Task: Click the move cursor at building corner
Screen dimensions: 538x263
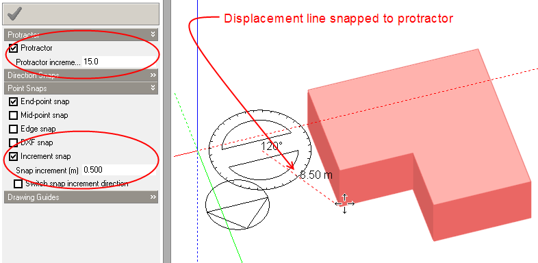Action: 344,203
